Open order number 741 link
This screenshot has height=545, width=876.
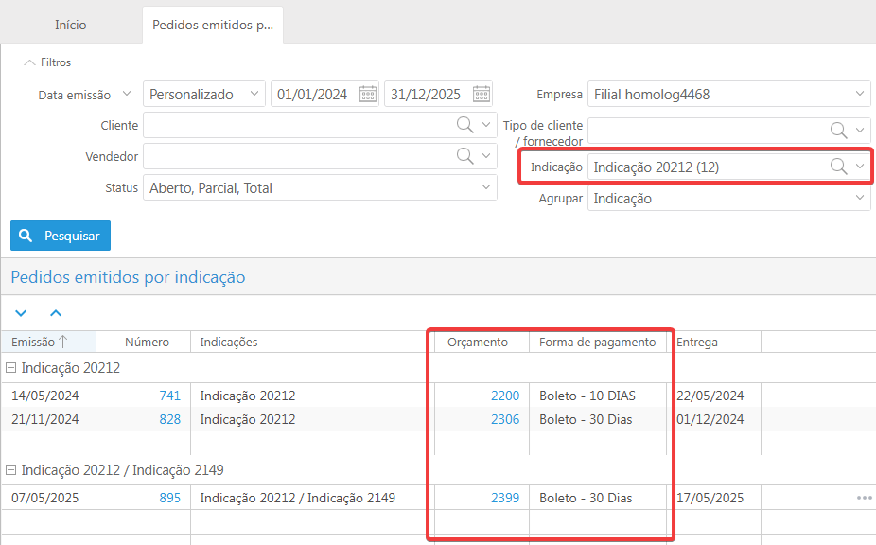click(169, 396)
